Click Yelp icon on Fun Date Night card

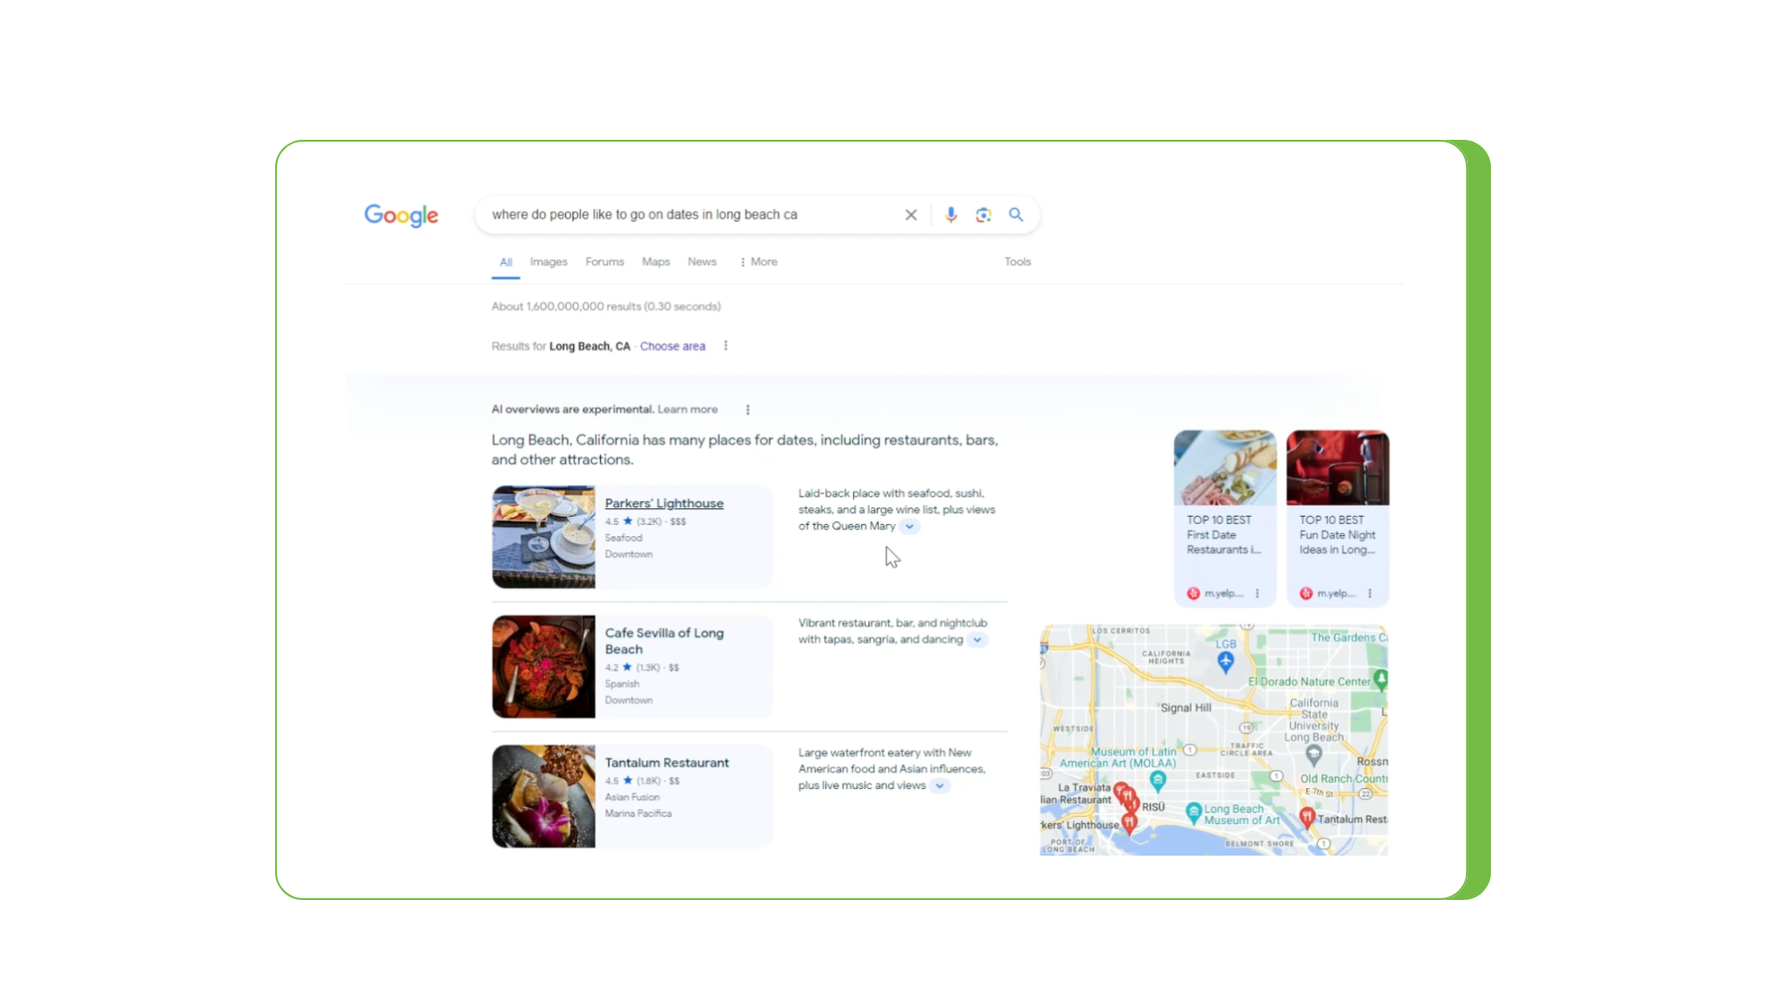pos(1306,594)
